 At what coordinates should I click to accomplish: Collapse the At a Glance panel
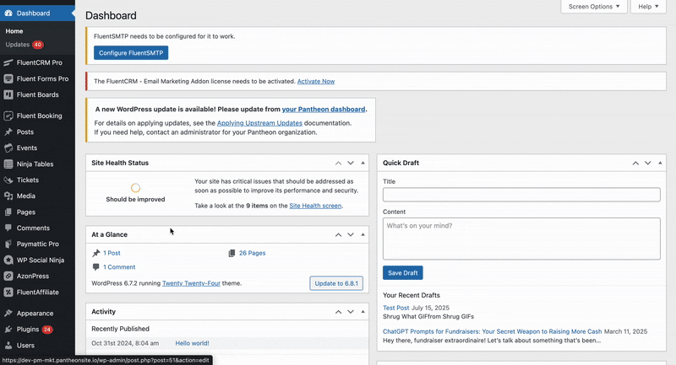363,234
